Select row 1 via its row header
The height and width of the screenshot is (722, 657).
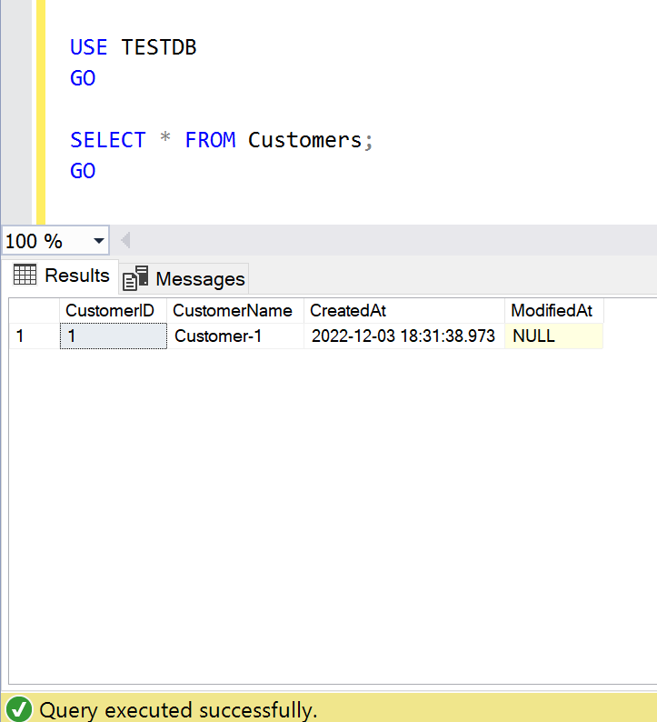(x=34, y=336)
